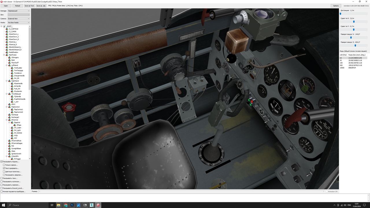This screenshot has height=208, width=370.
Task: Click the KPA3 mesh node icon
Action: tap(10, 104)
